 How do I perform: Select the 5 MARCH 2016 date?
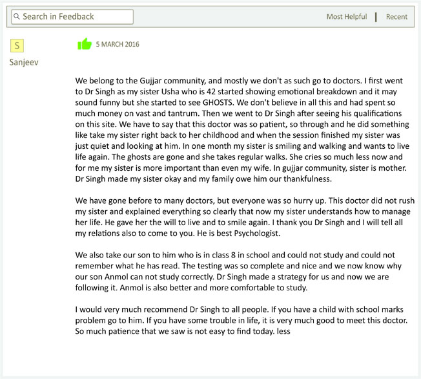click(118, 44)
